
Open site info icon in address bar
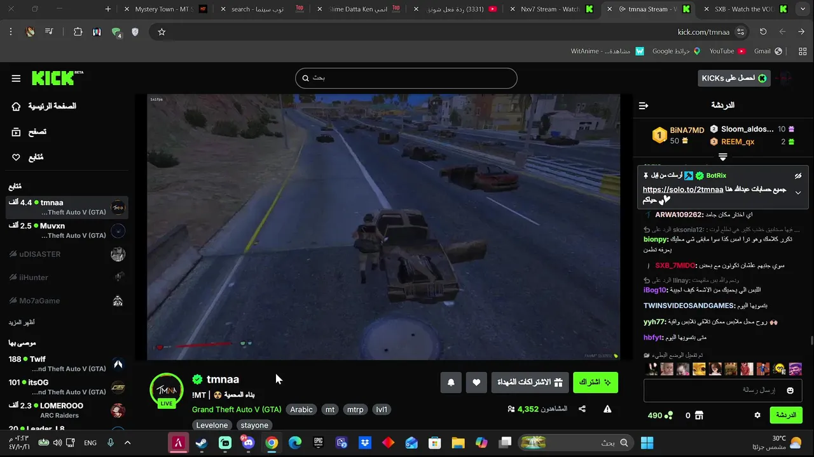coord(740,32)
